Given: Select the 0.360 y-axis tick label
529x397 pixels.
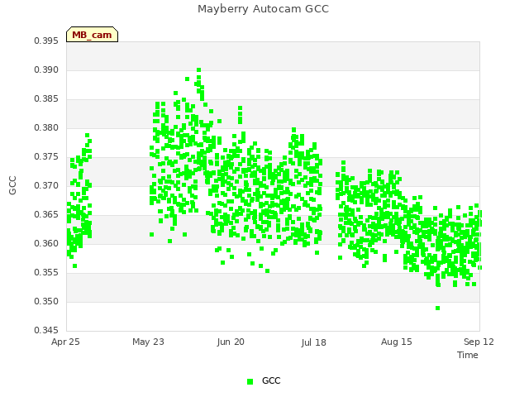Looking at the screenshot, I should pyautogui.click(x=46, y=244).
